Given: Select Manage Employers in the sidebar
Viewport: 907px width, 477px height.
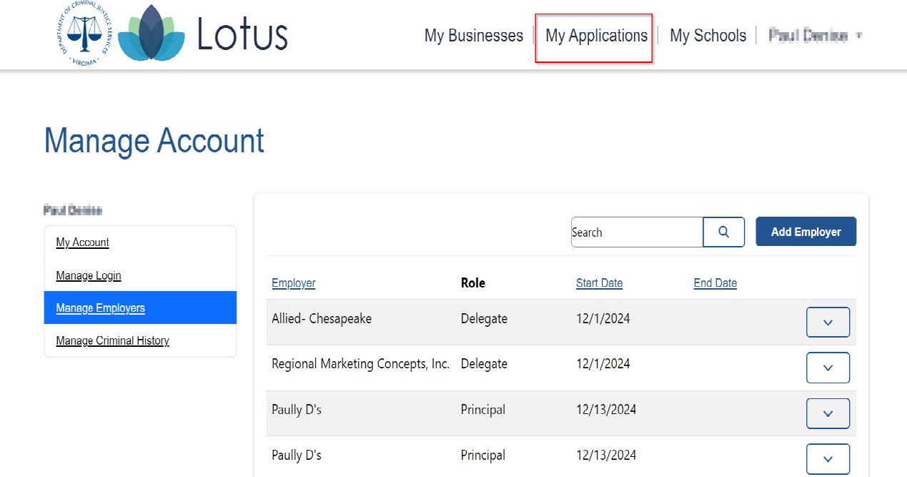Looking at the screenshot, I should coord(101,308).
